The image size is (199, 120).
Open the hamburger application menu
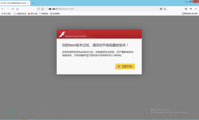[196, 9]
